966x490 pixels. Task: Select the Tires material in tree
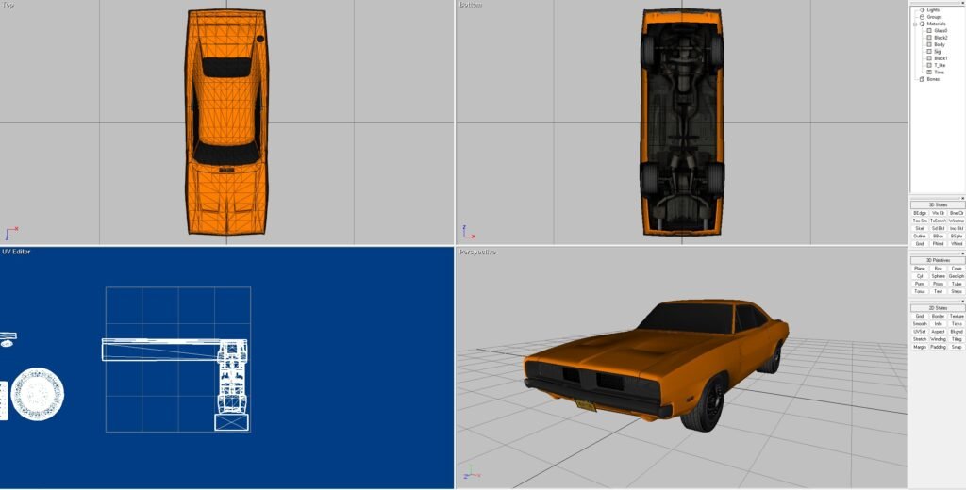(x=940, y=72)
